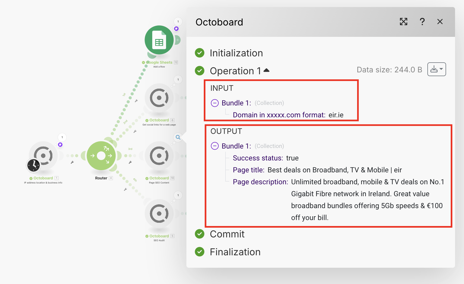Click the clock schedule icon on the trigger

pyautogui.click(x=34, y=165)
